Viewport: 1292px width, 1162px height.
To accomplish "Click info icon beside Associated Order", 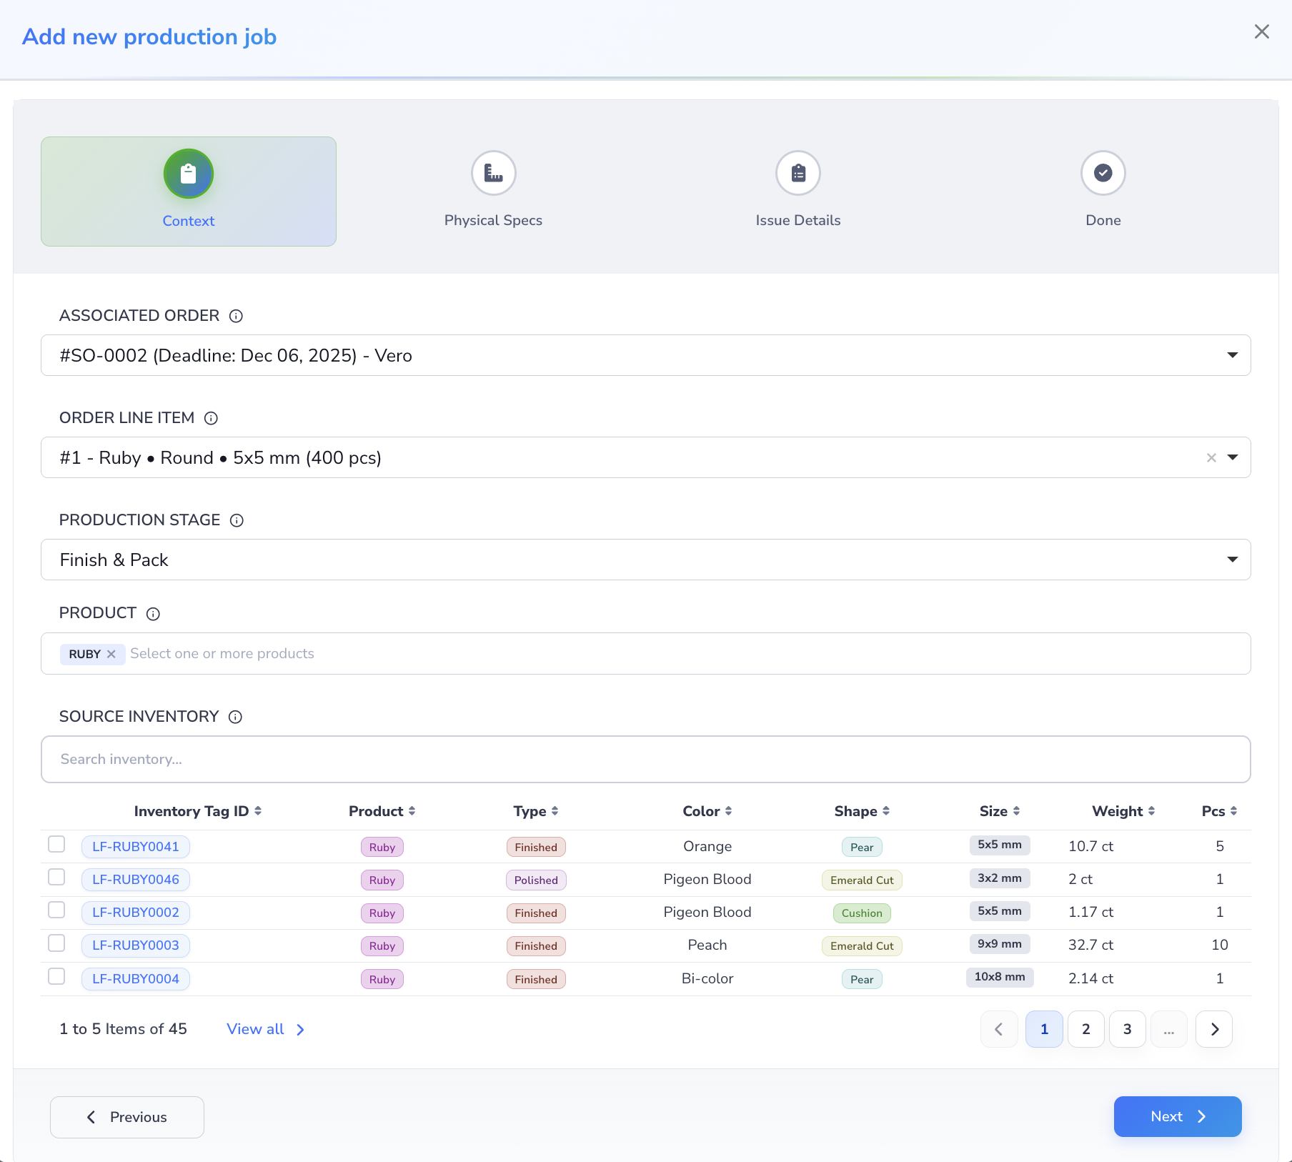I will [236, 316].
